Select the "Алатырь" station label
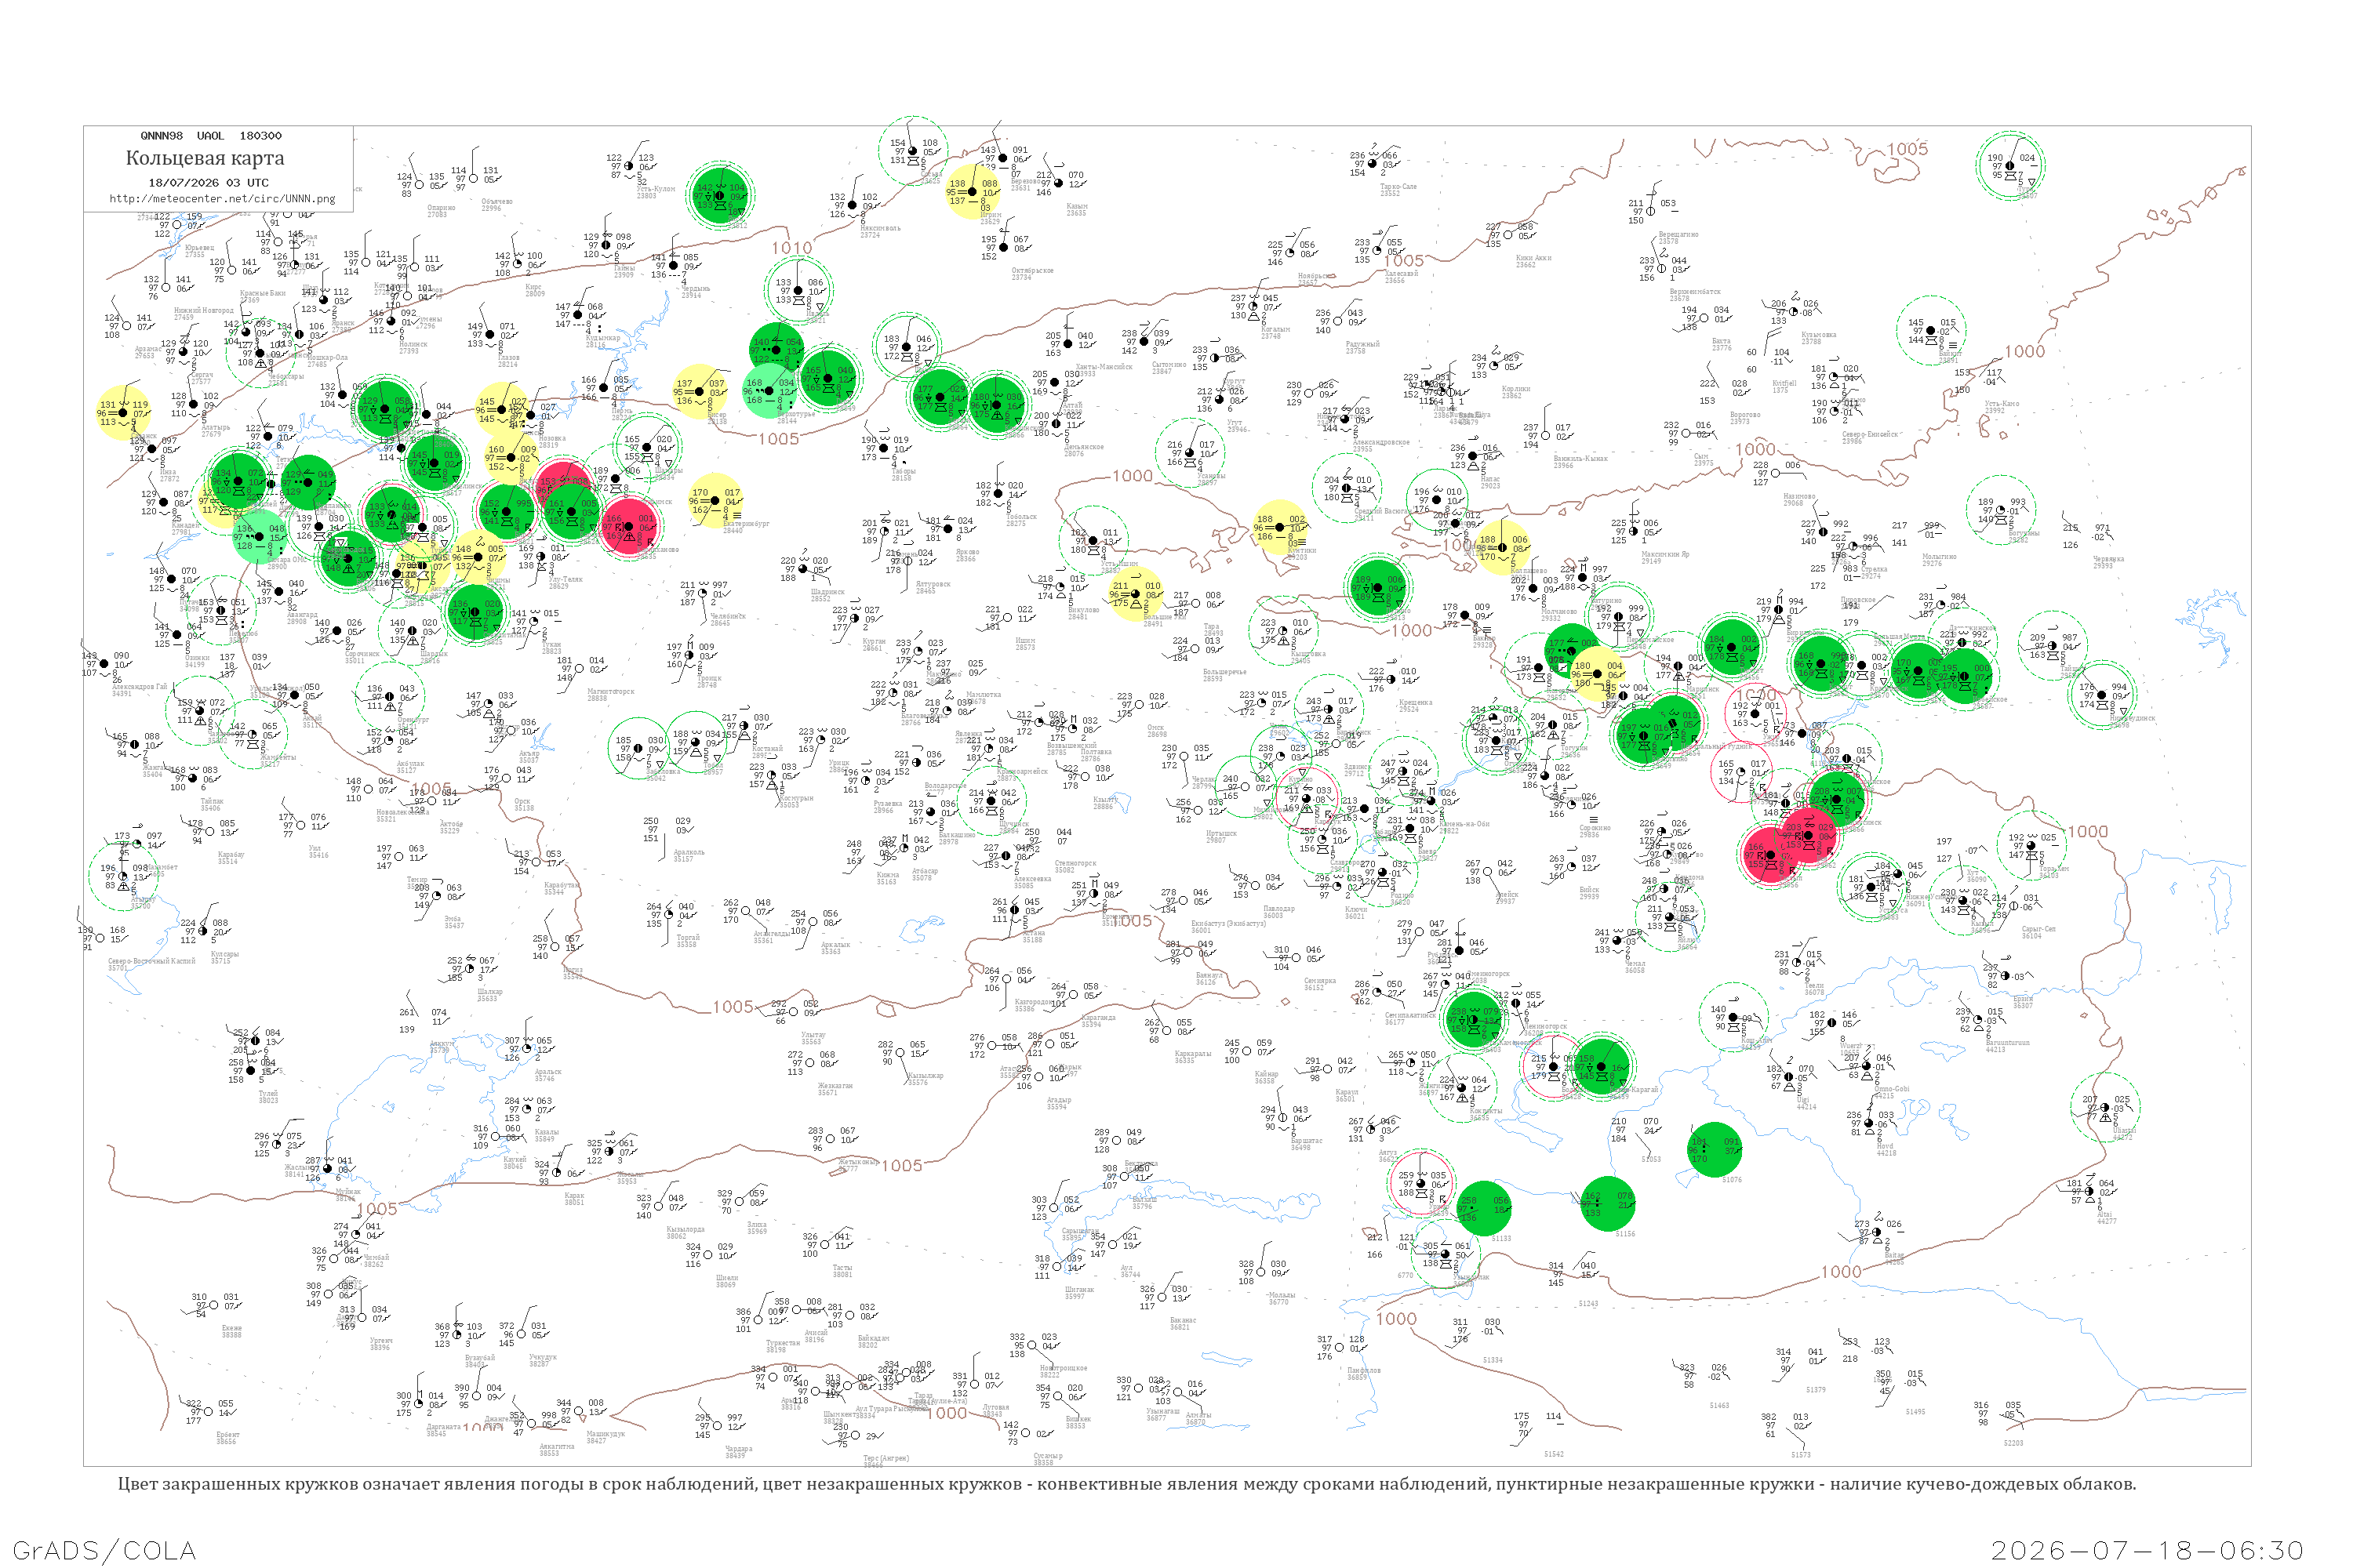Viewport: 2353px width, 1568px height. pos(215,428)
